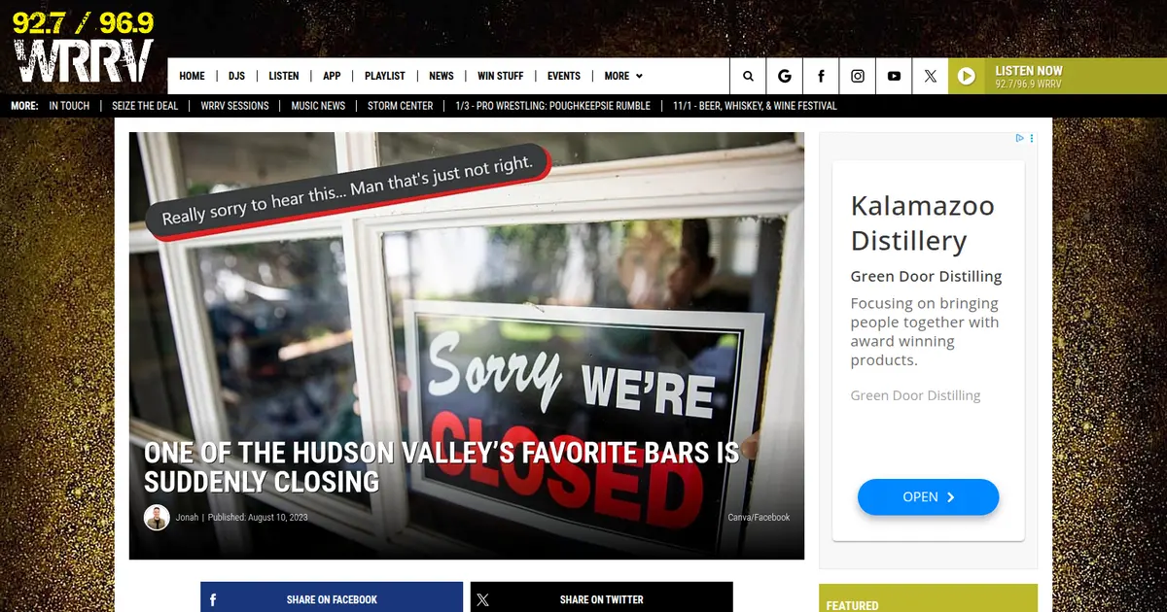
Task: Click author Jonah's avatar thumbnail
Action: click(x=157, y=518)
